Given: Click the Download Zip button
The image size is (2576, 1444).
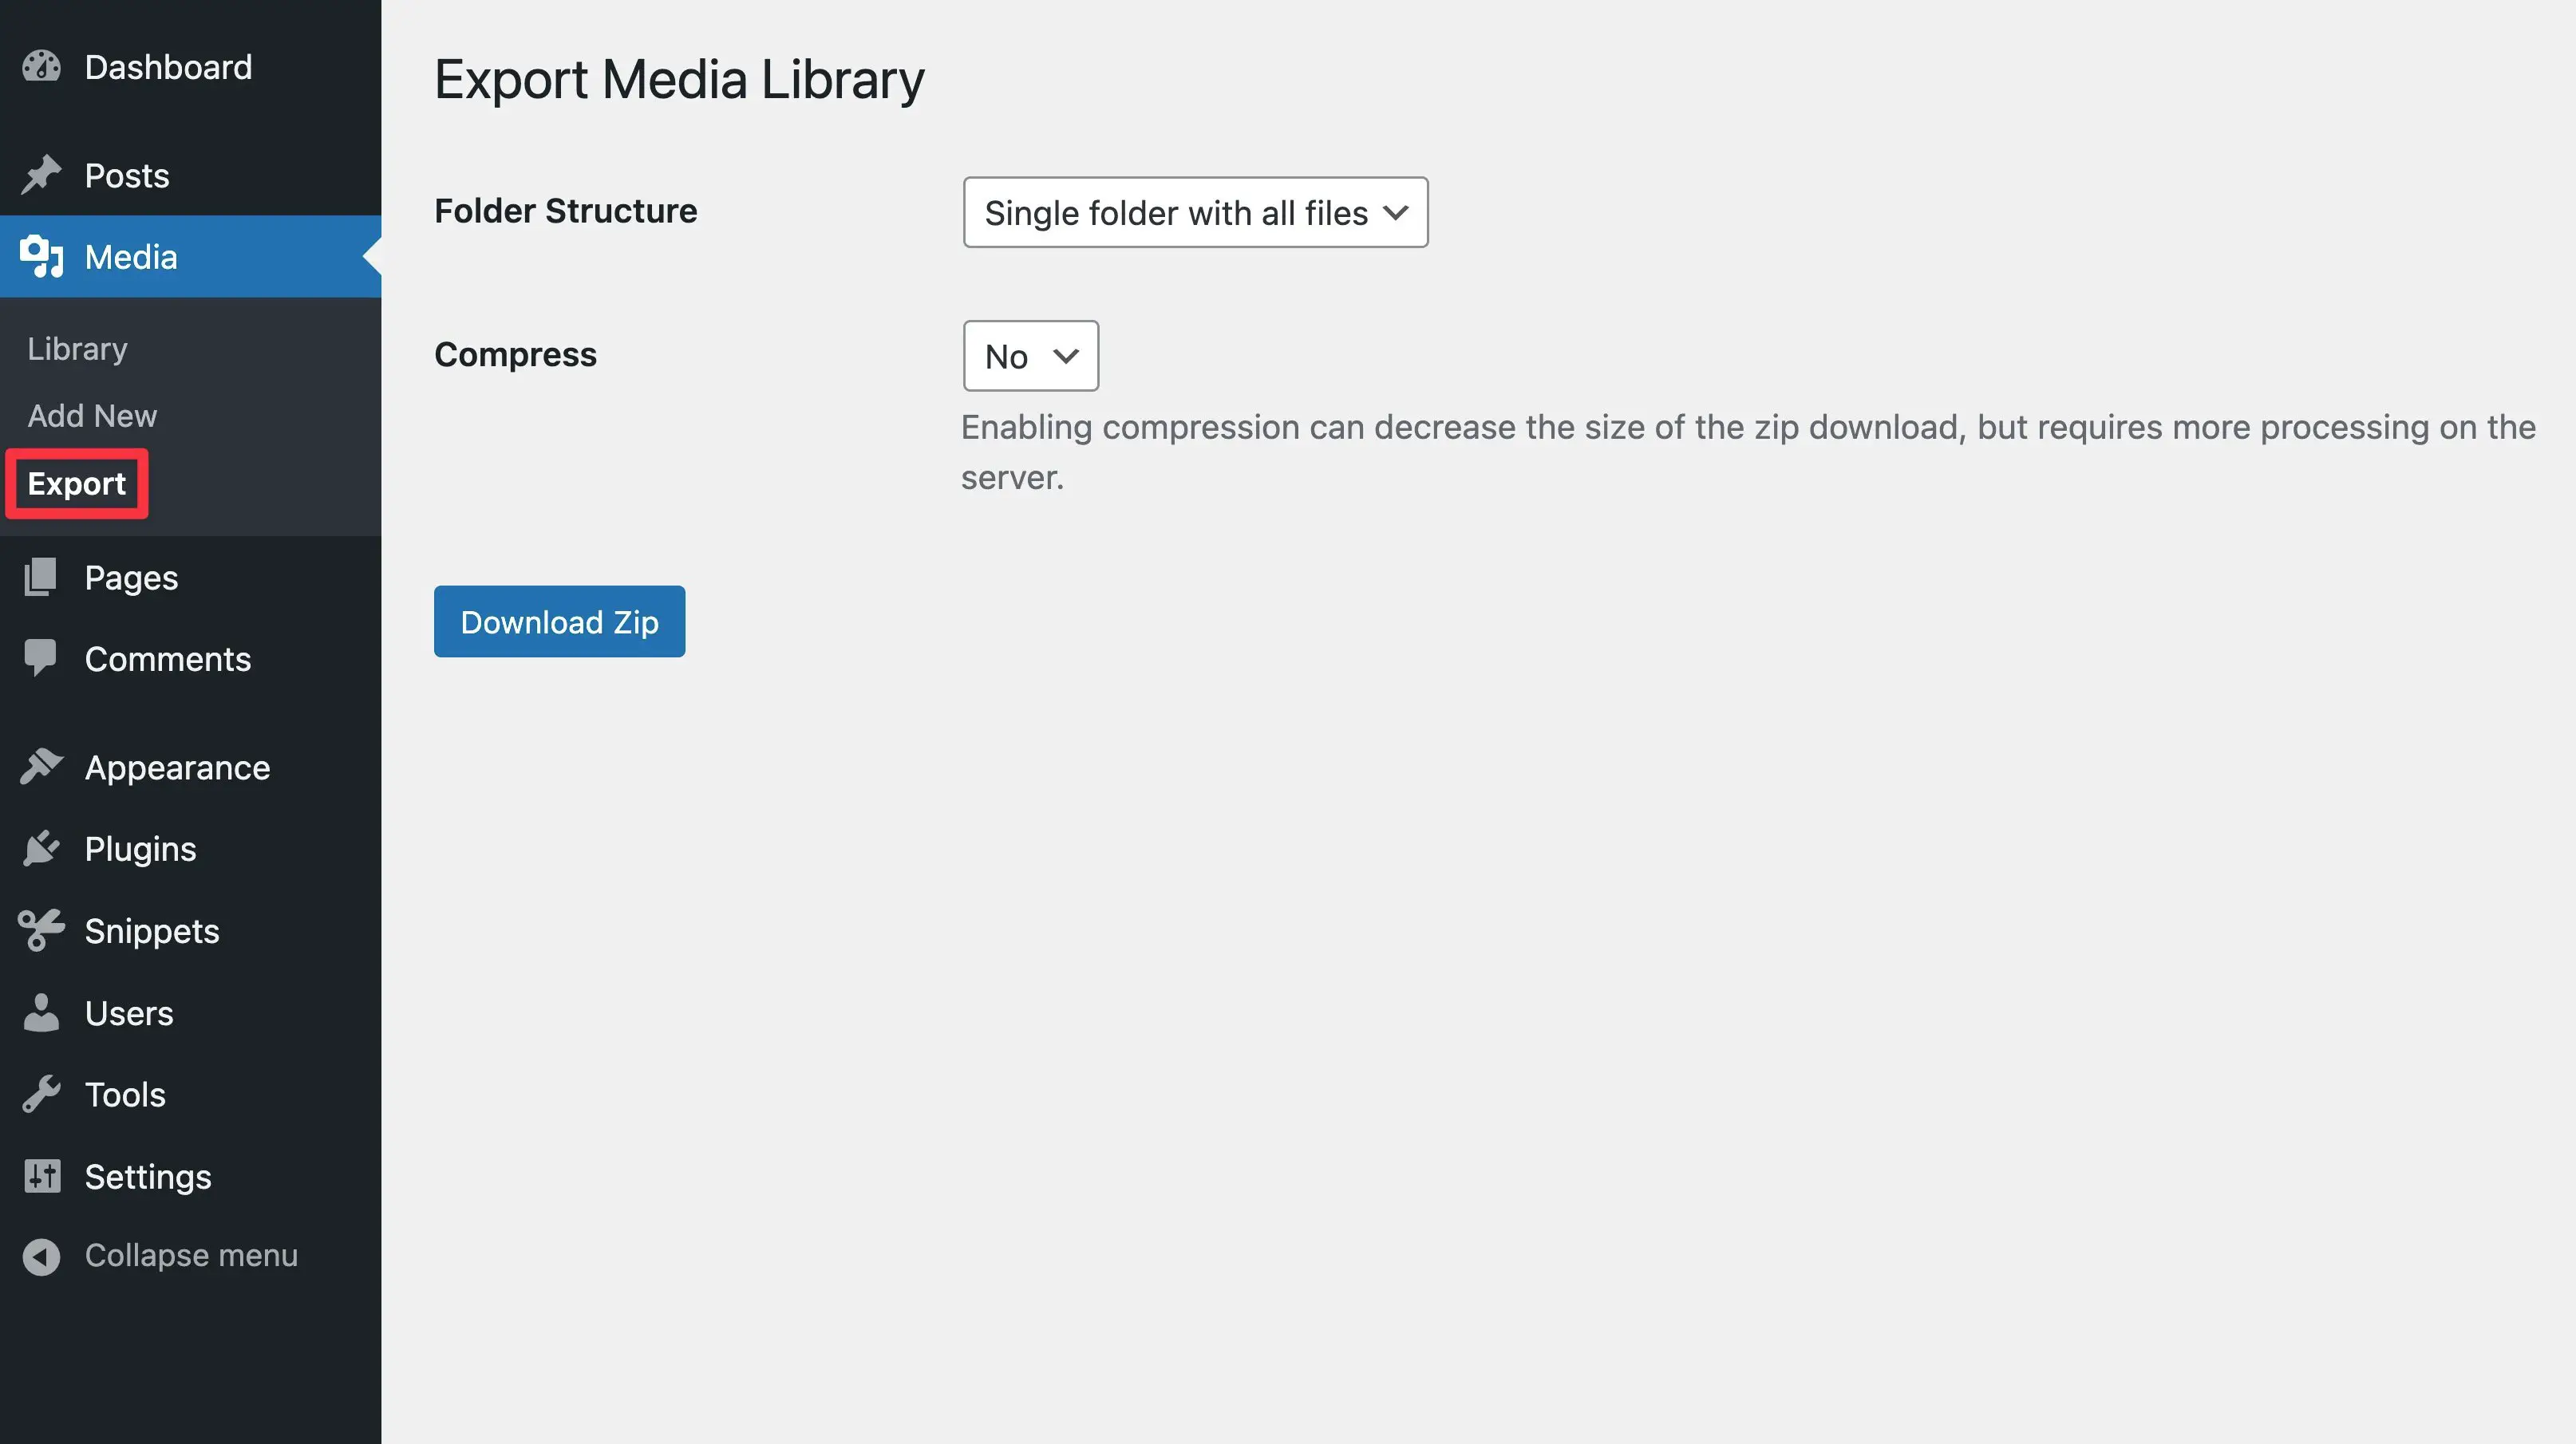Looking at the screenshot, I should click(559, 621).
